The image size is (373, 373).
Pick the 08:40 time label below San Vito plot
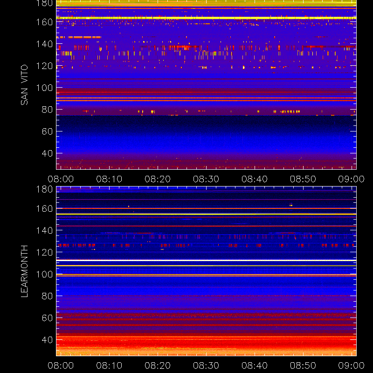255,179
